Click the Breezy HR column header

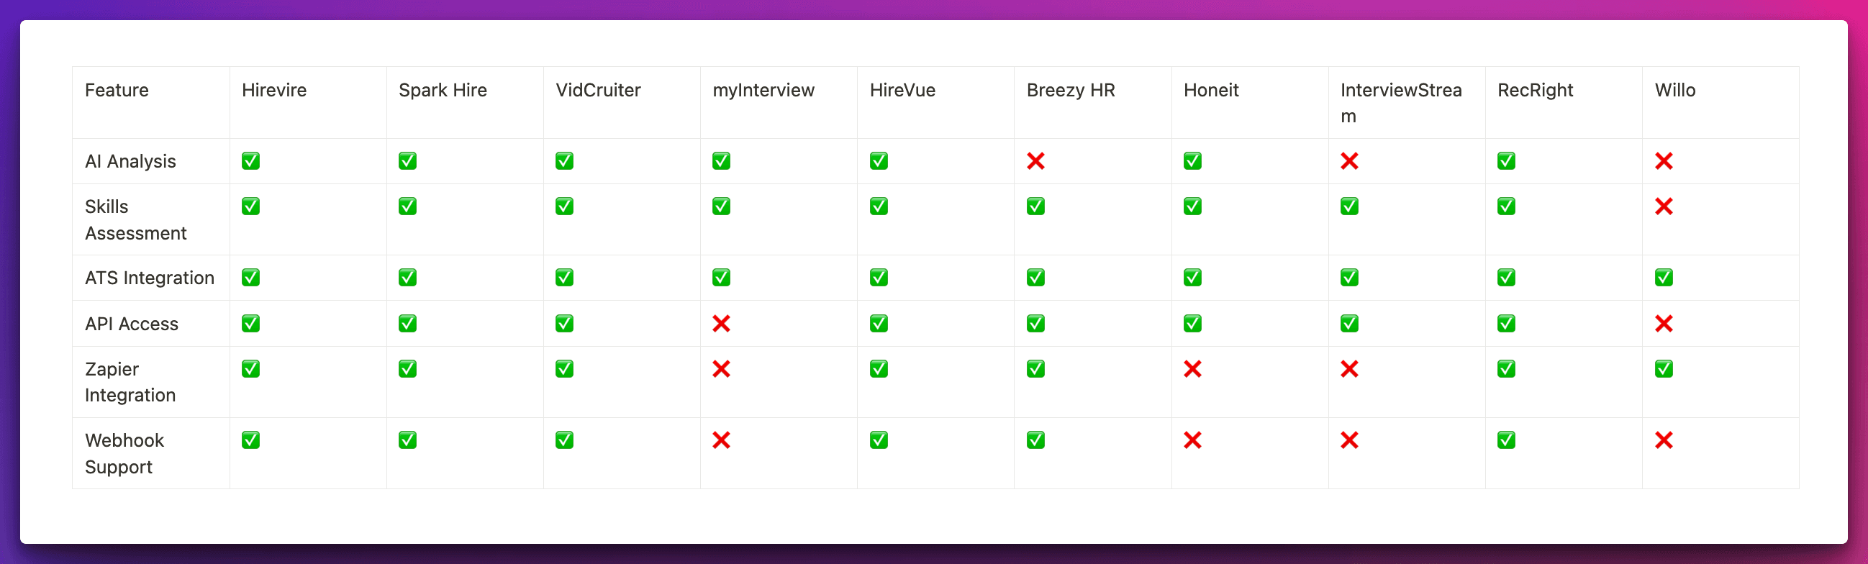tap(1070, 91)
